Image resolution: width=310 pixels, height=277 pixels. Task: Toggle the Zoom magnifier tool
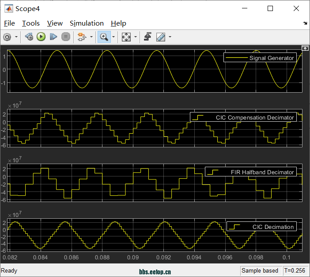coord(104,37)
